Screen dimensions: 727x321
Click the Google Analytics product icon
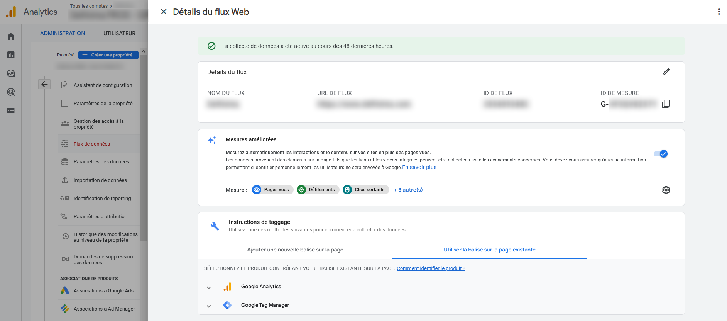tap(227, 287)
